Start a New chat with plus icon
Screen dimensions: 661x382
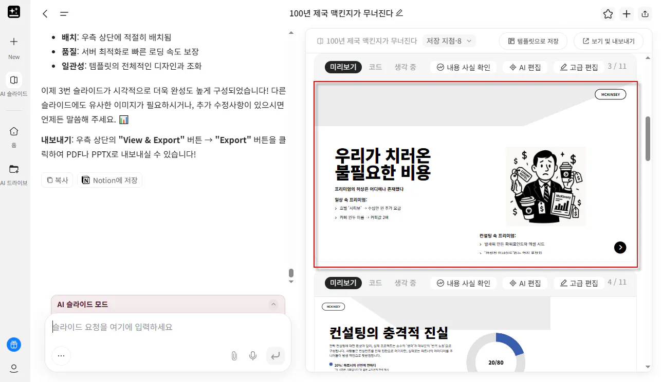coord(14,42)
